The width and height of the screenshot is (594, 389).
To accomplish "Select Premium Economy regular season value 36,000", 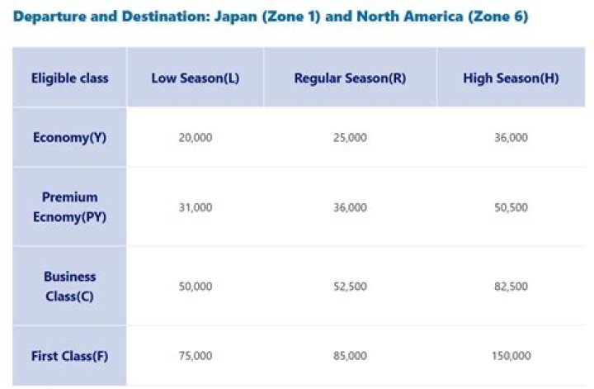I will (x=351, y=207).
